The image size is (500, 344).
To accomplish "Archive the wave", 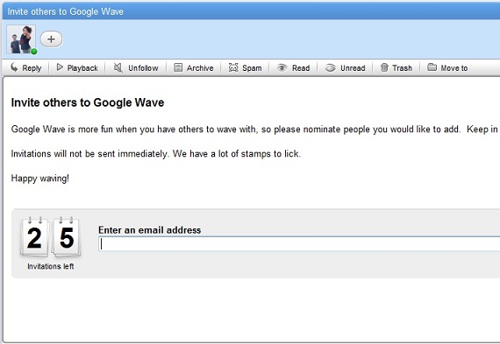I will [x=193, y=67].
